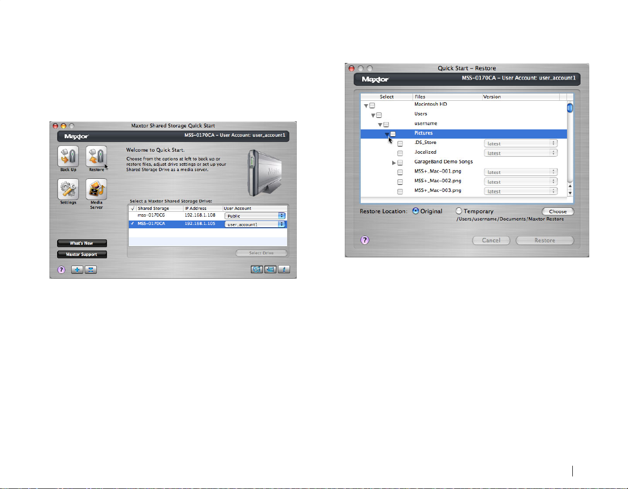Select the Pictures row name
This screenshot has height=489, width=628.
(424, 133)
